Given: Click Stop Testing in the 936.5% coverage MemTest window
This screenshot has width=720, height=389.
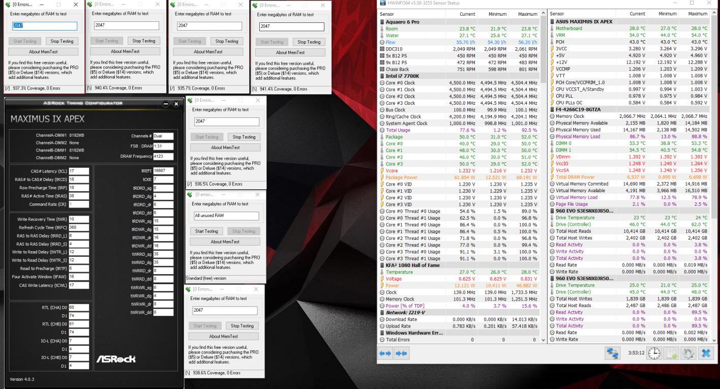Looking at the screenshot, I should [x=244, y=137].
